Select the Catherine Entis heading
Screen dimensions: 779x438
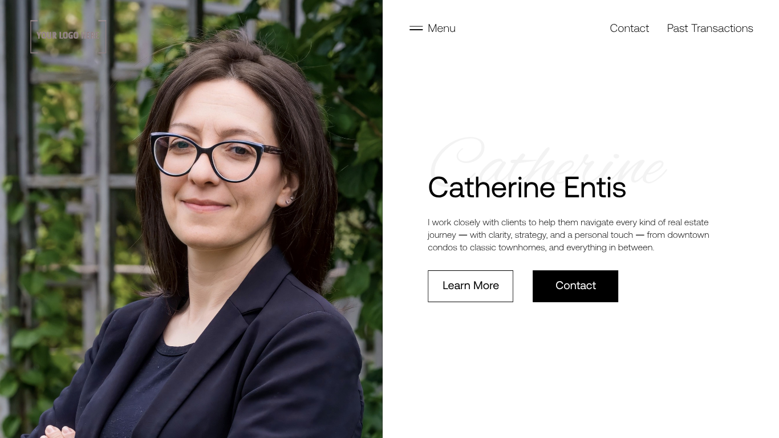(x=527, y=188)
